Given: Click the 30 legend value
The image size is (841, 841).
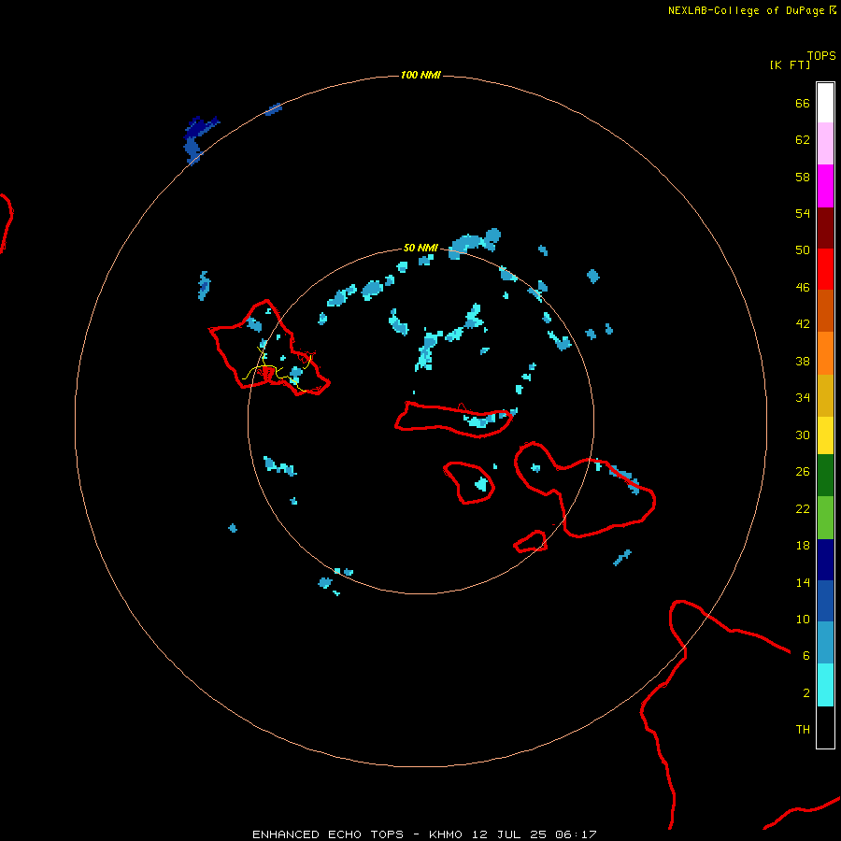Looking at the screenshot, I should (x=803, y=435).
